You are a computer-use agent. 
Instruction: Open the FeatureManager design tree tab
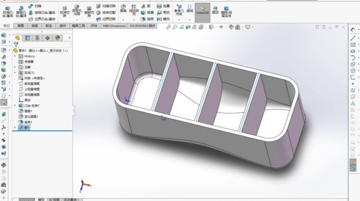point(17,38)
